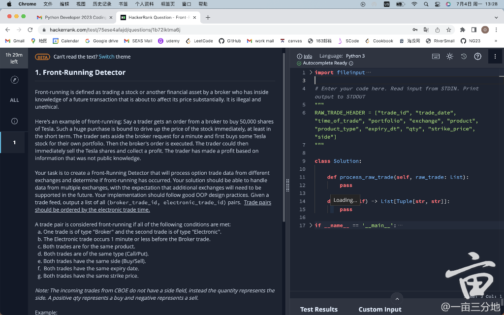Expand the bottom results panel chevron

point(397,299)
